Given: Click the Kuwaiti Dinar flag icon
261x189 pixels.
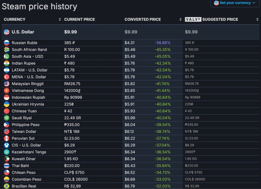Looking at the screenshot, I should (x=7, y=159).
